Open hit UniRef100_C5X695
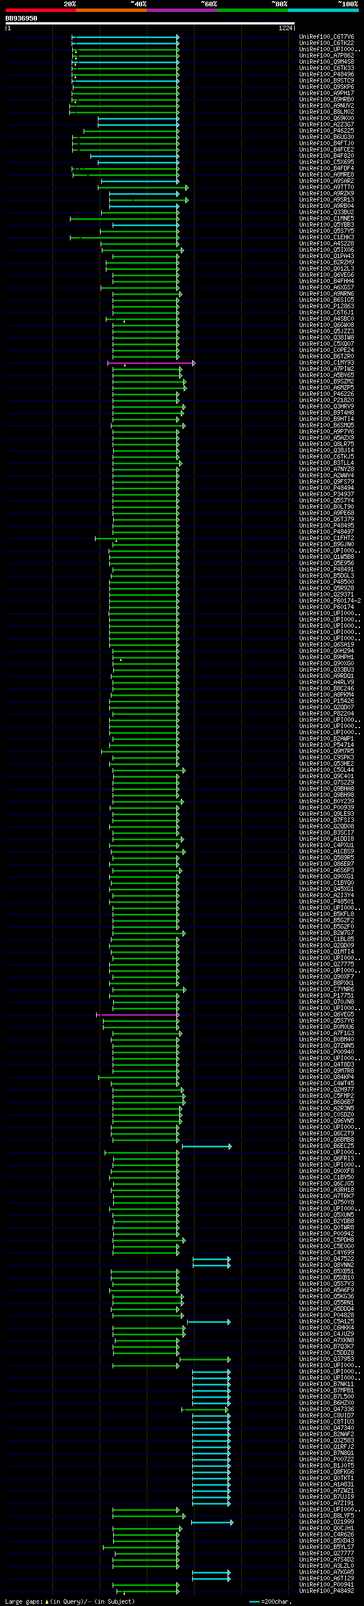This screenshot has width=364, height=1606. 326,162
